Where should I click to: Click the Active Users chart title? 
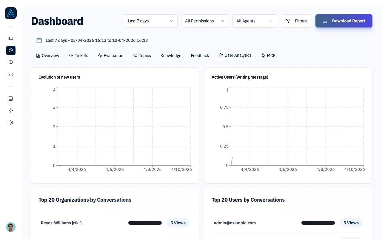[x=240, y=77]
